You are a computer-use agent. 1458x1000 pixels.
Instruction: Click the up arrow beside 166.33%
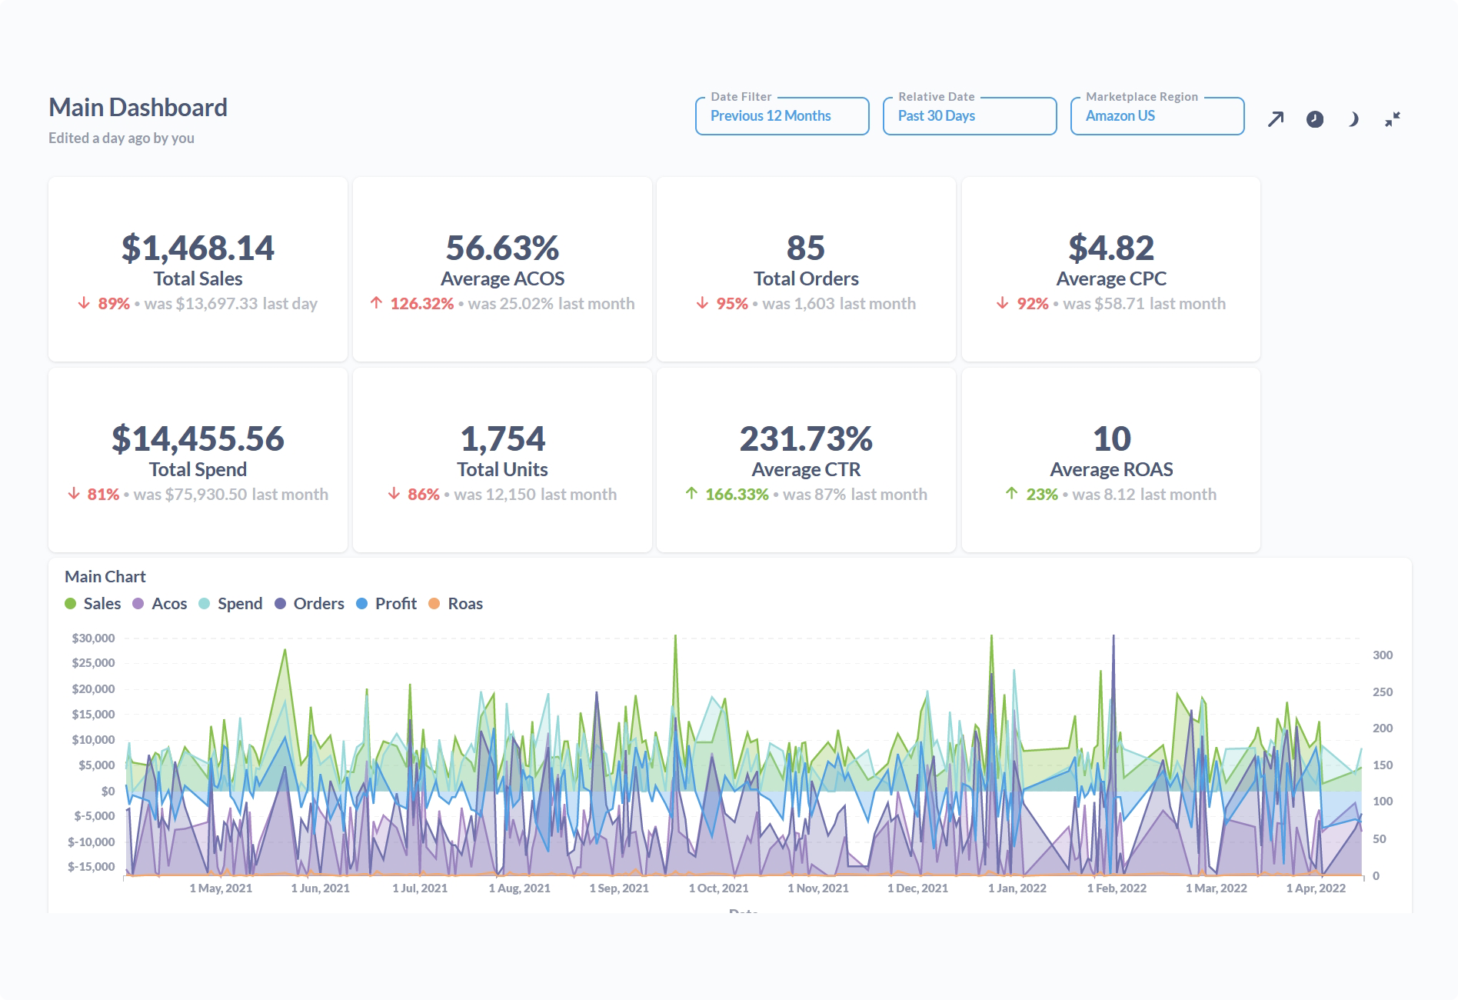point(691,494)
